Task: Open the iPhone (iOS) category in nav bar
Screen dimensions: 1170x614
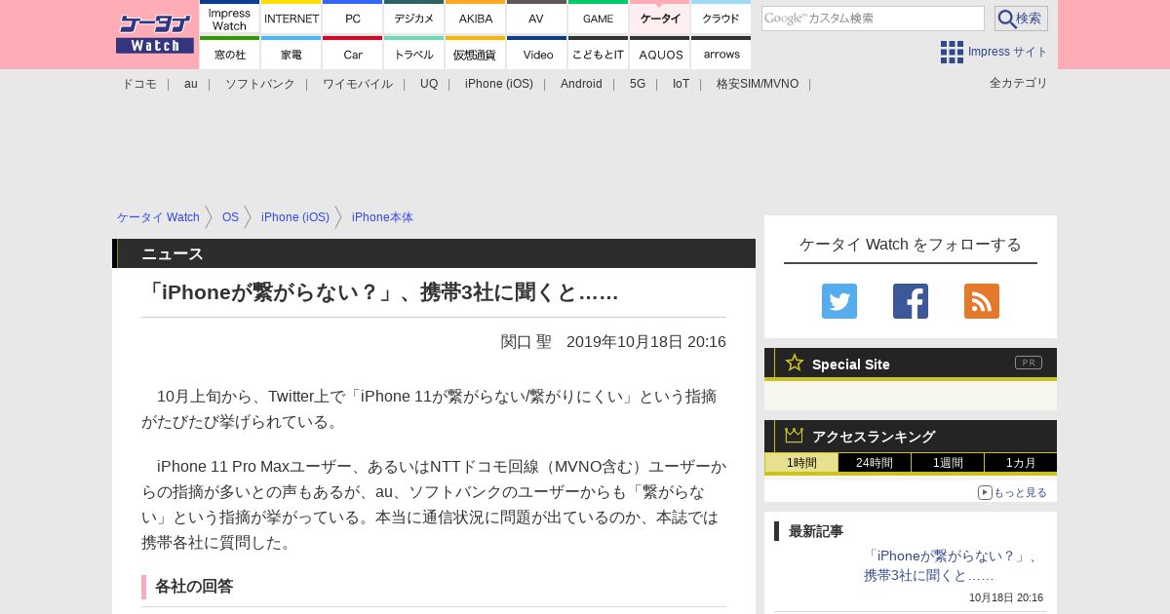Action: [499, 84]
